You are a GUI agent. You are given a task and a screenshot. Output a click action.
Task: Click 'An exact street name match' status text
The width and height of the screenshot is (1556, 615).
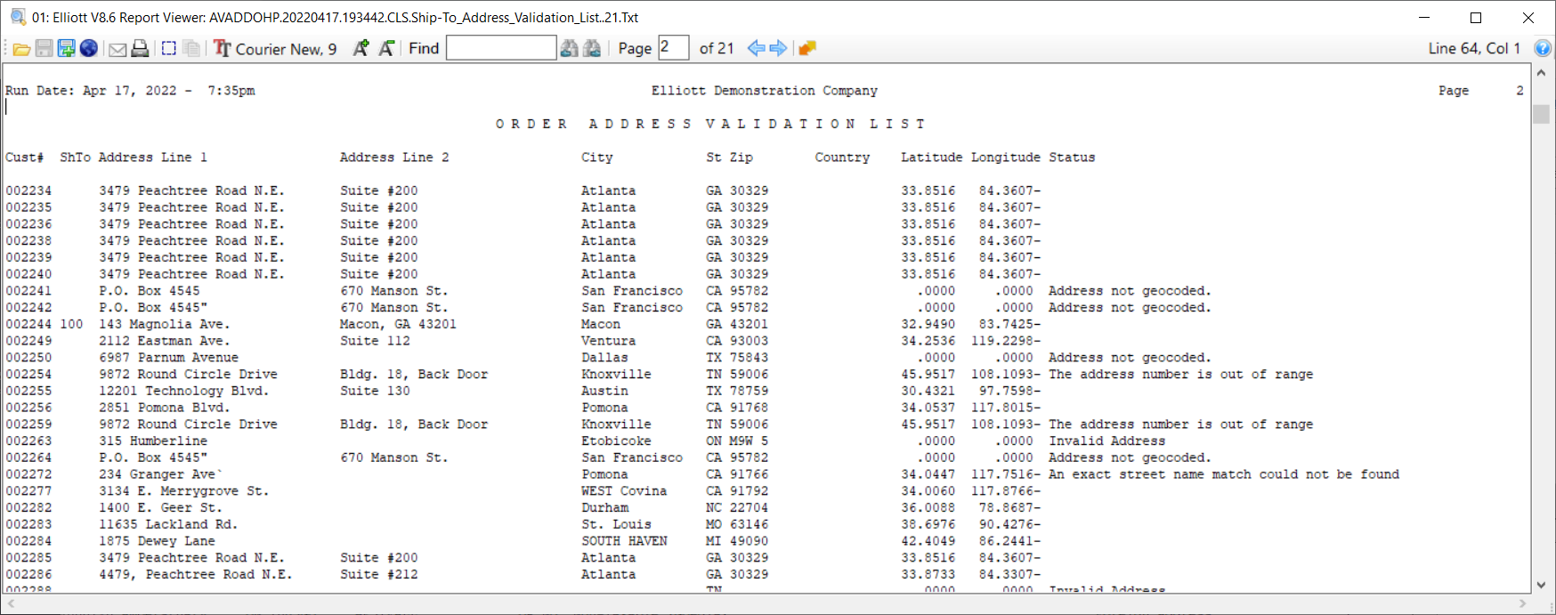(1224, 474)
